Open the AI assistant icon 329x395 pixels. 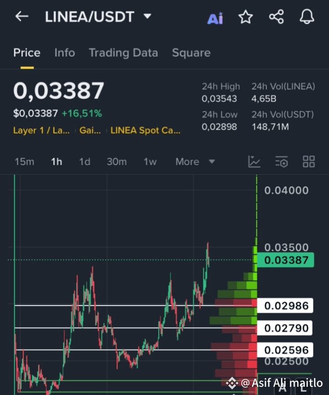tap(215, 18)
